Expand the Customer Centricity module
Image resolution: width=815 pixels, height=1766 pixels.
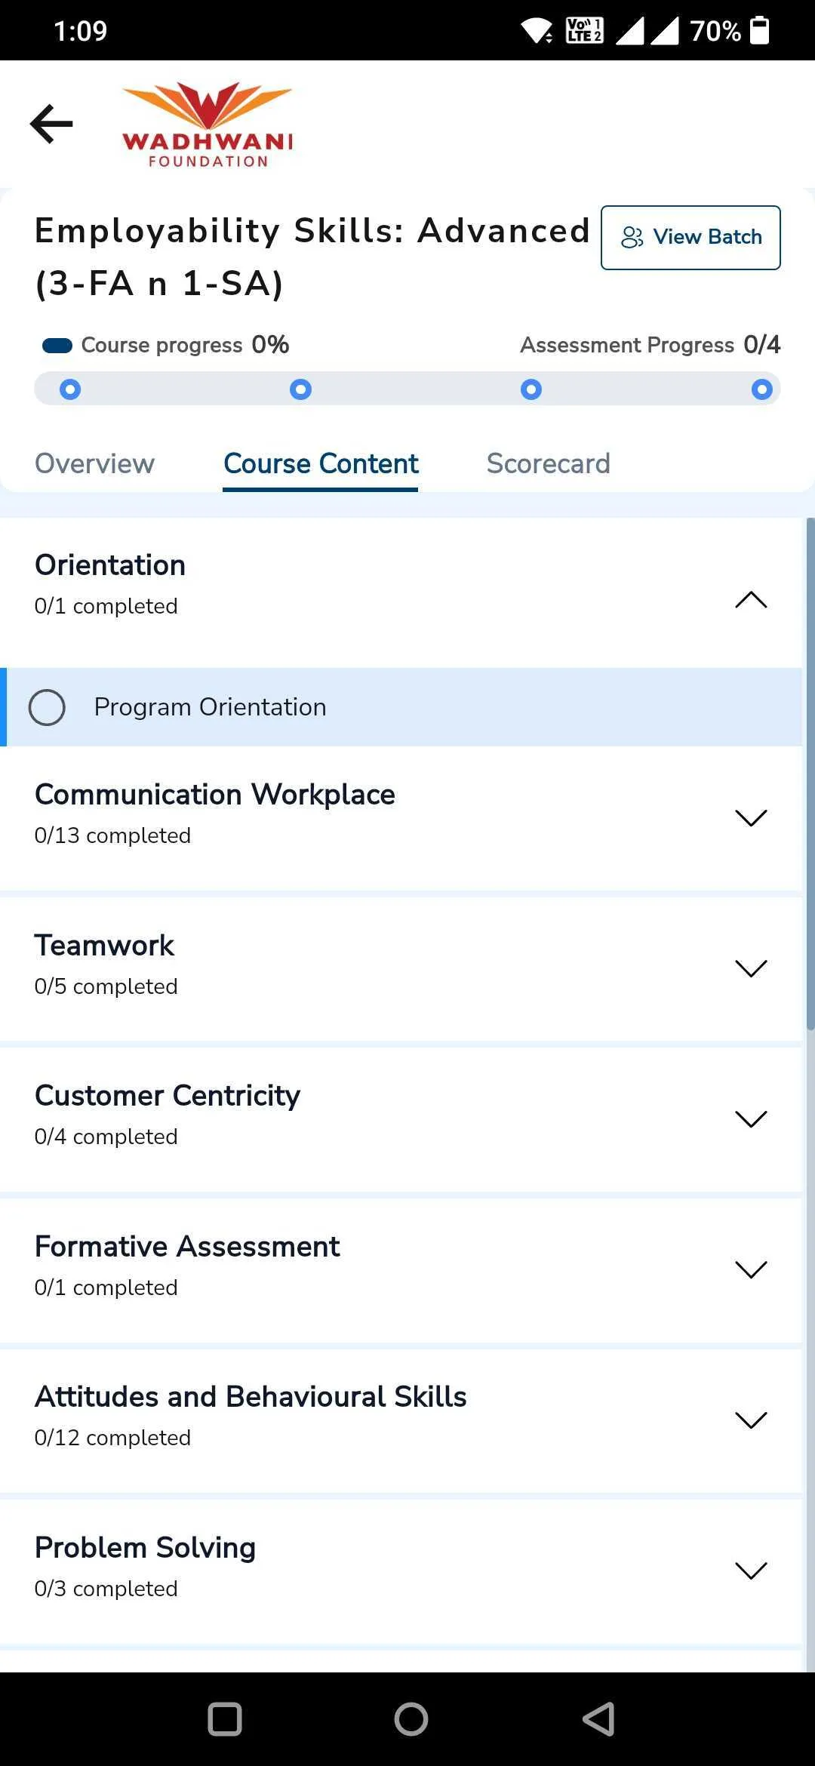point(751,1118)
